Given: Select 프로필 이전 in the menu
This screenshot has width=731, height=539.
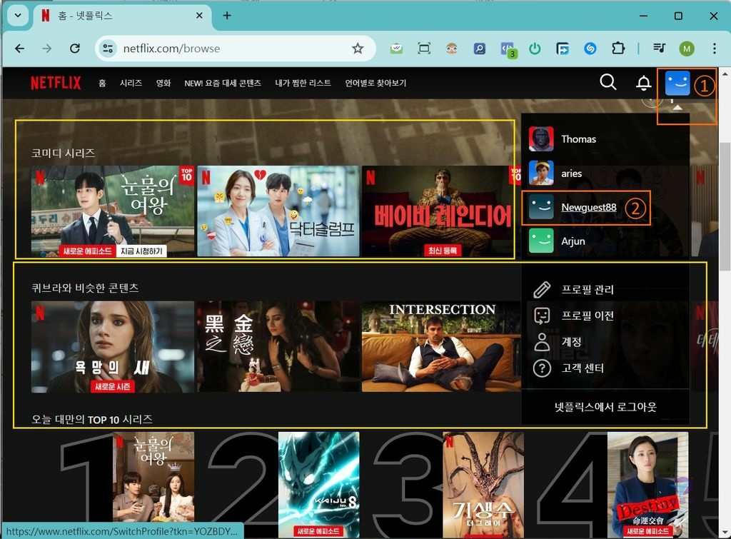Looking at the screenshot, I should tap(588, 316).
